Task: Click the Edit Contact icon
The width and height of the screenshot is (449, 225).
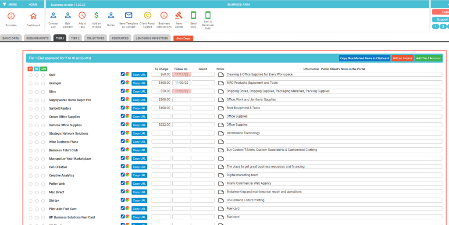Action: click(68, 15)
